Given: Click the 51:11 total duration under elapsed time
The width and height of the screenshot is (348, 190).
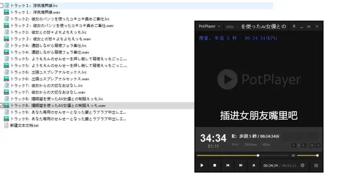Looking at the screenshot, I should click(213, 146).
